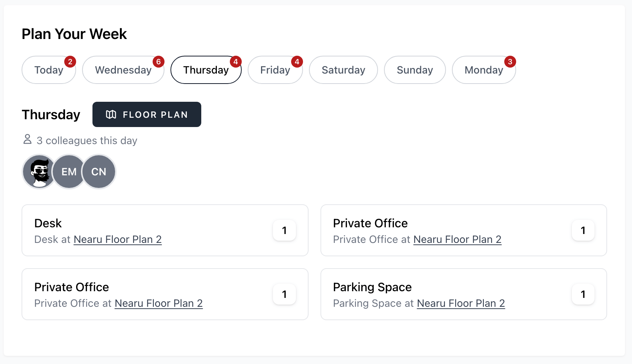Click the count badge on Parking Space card
Image resolution: width=632 pixels, height=364 pixels.
pos(583,294)
